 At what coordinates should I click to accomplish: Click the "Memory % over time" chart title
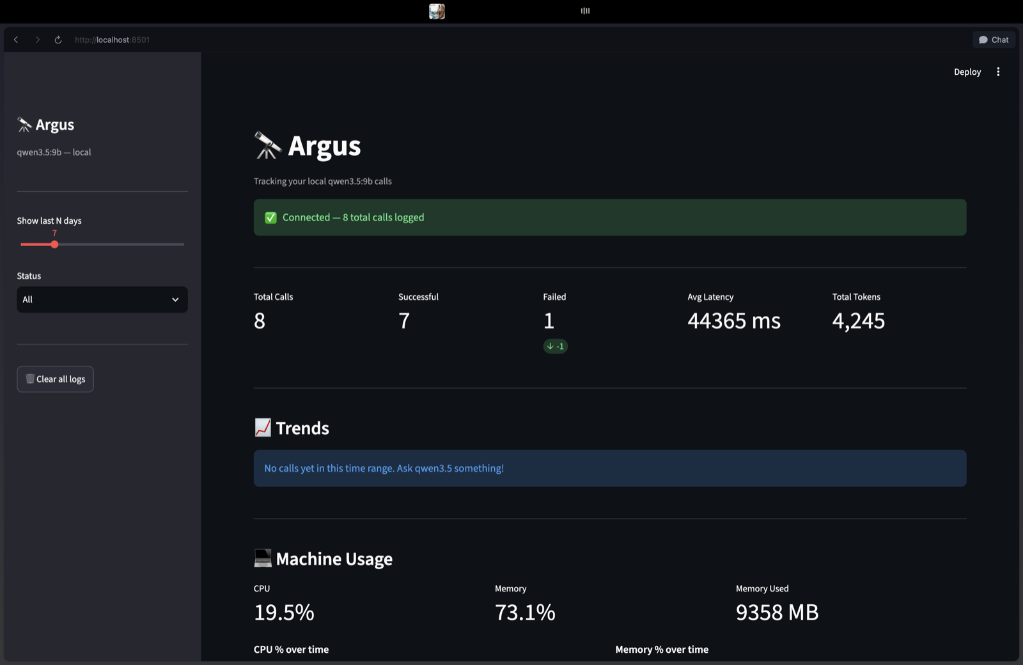[662, 649]
